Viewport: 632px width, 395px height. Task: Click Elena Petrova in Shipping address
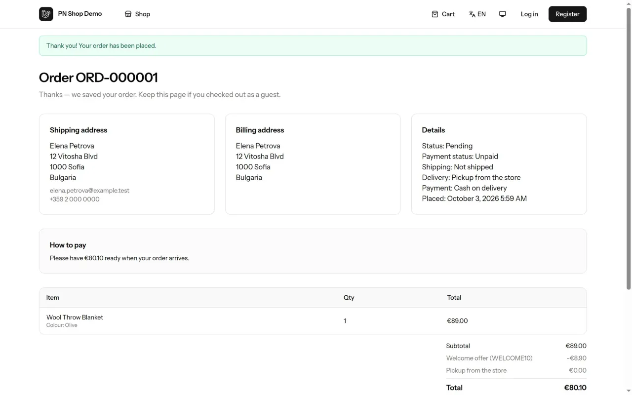[72, 146]
